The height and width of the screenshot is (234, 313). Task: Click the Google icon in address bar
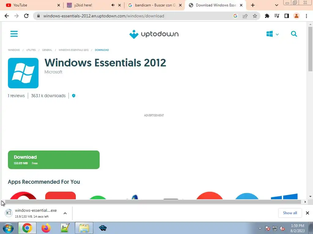235,16
